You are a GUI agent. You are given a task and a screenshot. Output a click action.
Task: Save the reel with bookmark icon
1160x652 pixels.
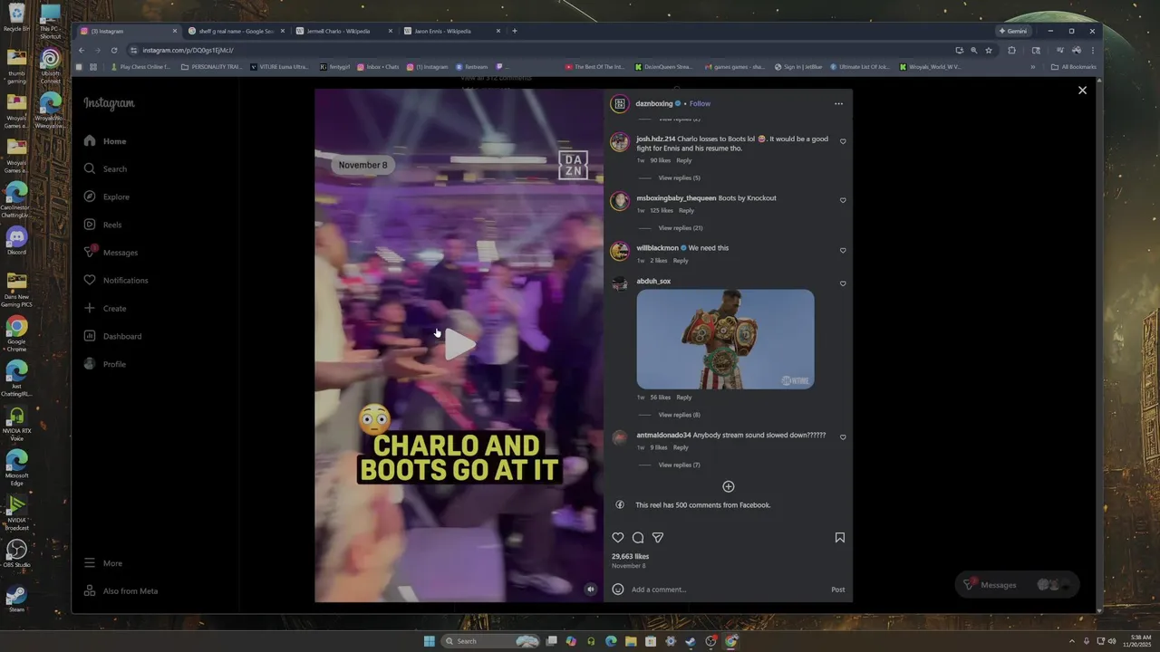pyautogui.click(x=840, y=538)
